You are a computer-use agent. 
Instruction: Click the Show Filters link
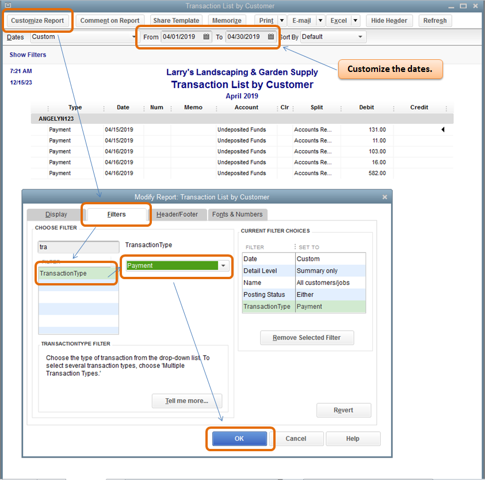[28, 55]
